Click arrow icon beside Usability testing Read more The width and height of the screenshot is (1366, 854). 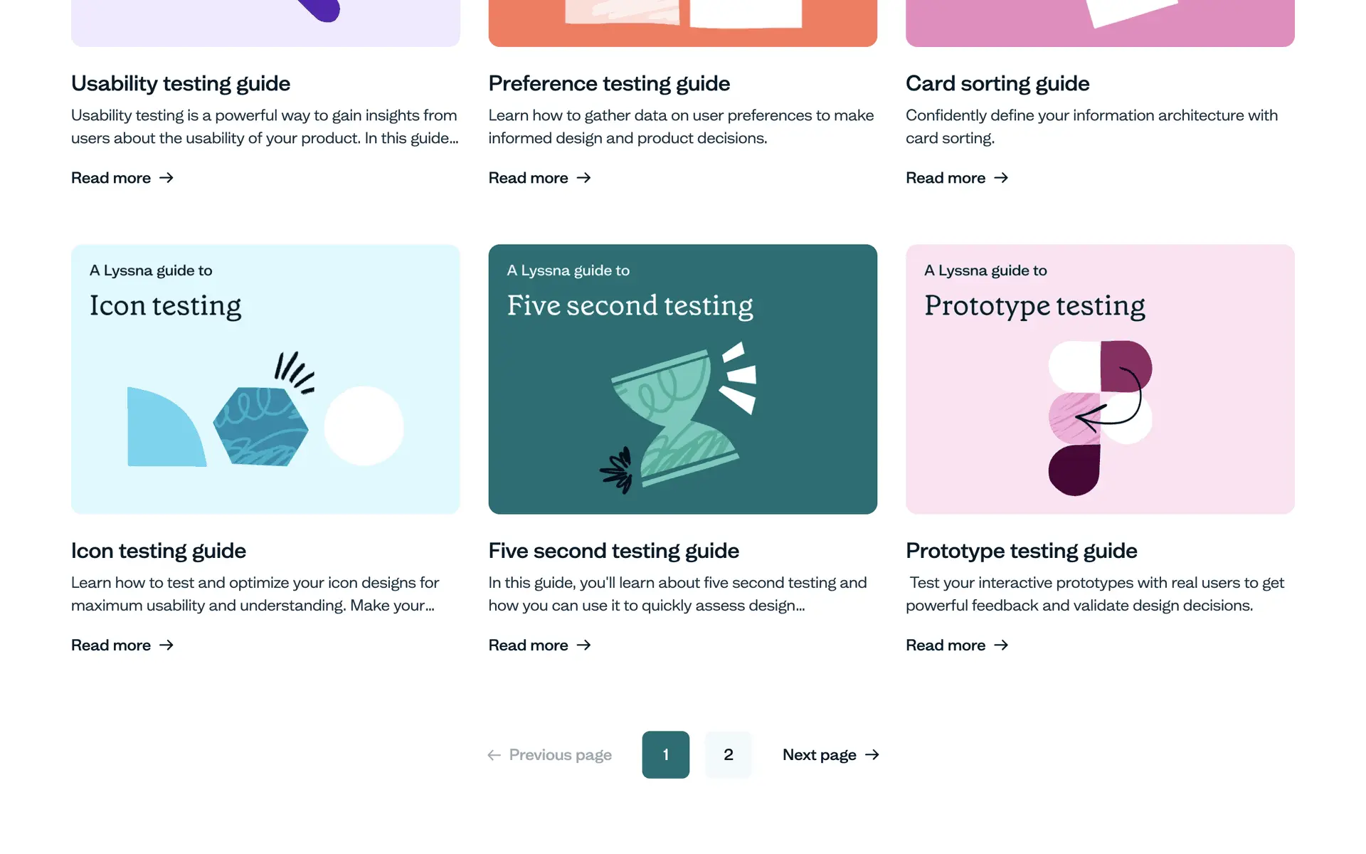coord(166,178)
